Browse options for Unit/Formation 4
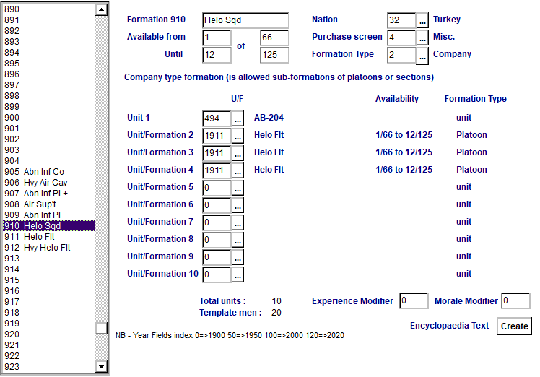 coord(238,170)
